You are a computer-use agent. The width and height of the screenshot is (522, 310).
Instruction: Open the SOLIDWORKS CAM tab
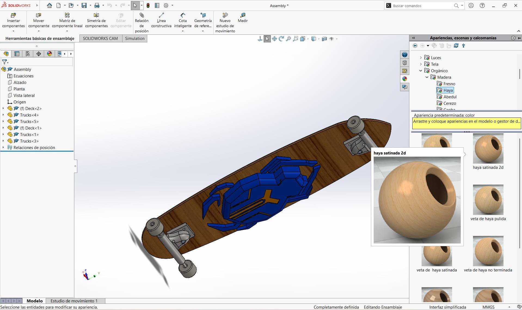[100, 38]
